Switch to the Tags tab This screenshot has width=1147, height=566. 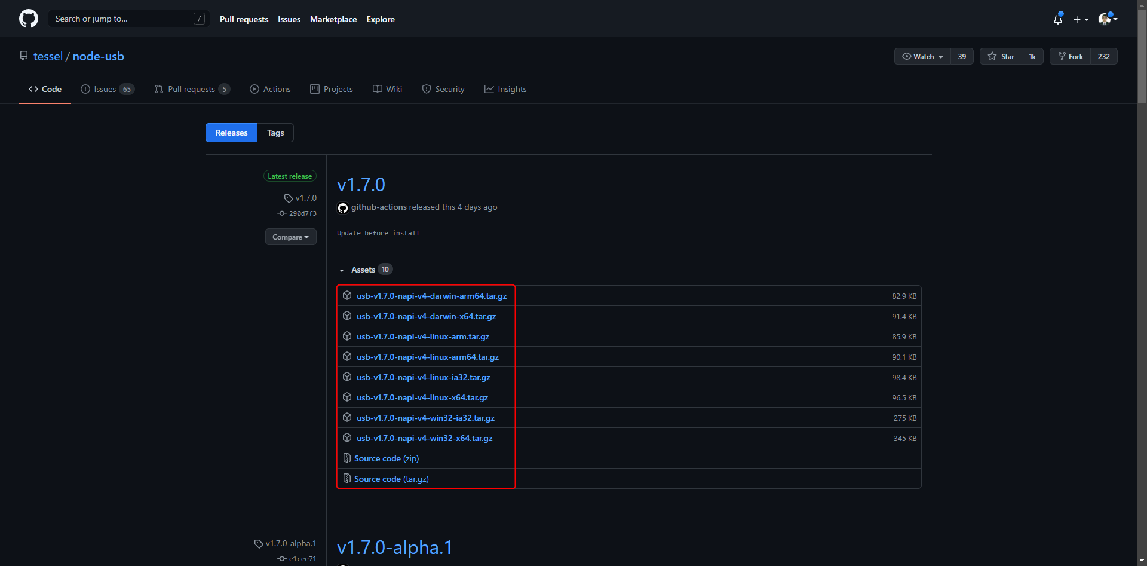275,133
